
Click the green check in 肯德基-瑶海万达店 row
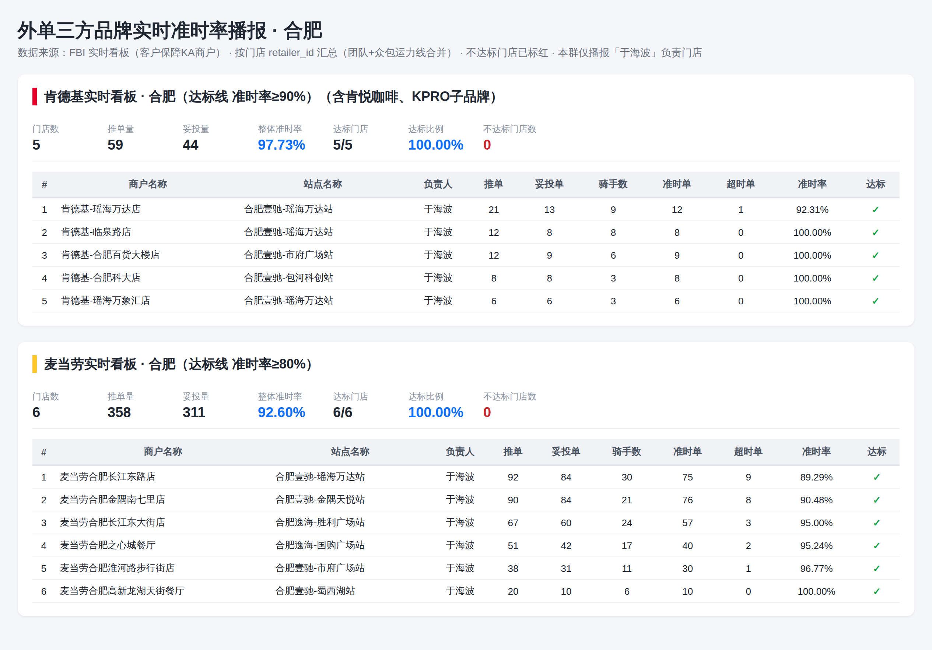[x=876, y=210]
